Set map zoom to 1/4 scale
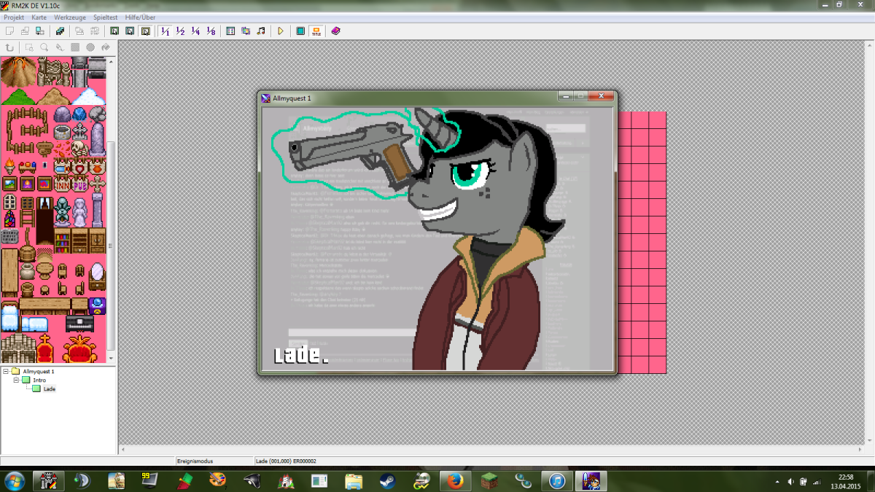 coord(195,31)
